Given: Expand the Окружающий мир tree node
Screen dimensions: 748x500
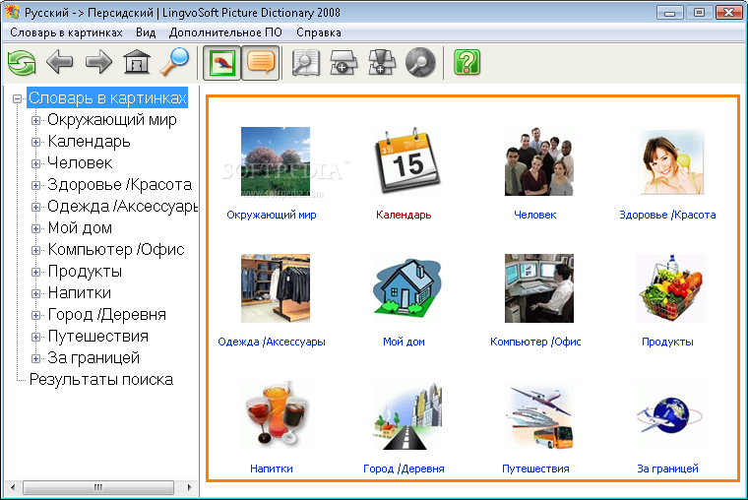Looking at the screenshot, I should coord(35,120).
